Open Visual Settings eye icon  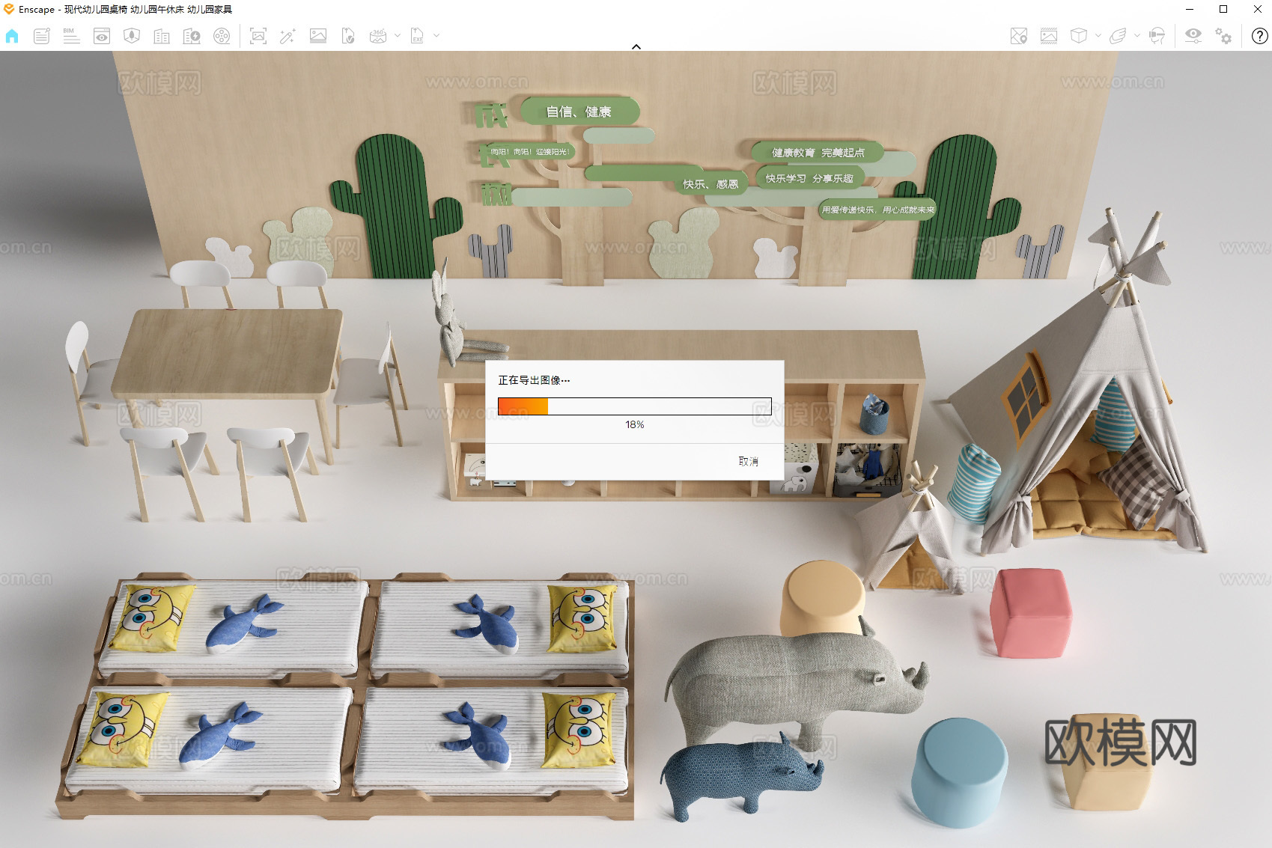pyautogui.click(x=1193, y=36)
